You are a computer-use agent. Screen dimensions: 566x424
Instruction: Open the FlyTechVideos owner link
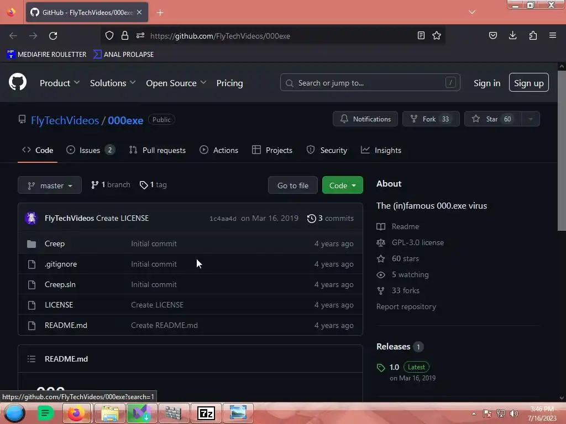(x=65, y=120)
